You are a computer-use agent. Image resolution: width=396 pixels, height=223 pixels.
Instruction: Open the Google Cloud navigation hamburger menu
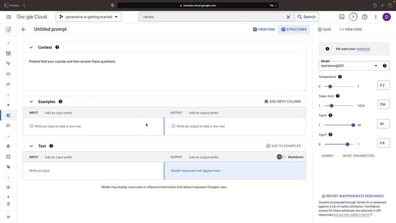point(9,17)
